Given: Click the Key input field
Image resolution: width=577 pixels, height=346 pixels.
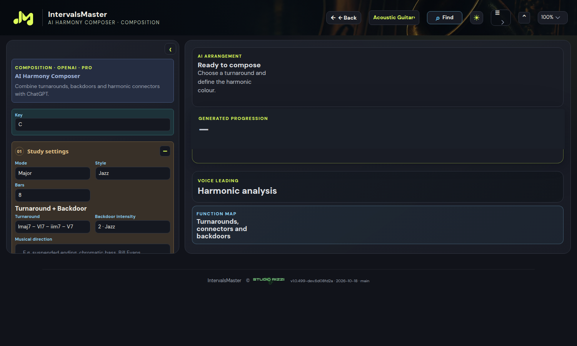Looking at the screenshot, I should pyautogui.click(x=93, y=125).
